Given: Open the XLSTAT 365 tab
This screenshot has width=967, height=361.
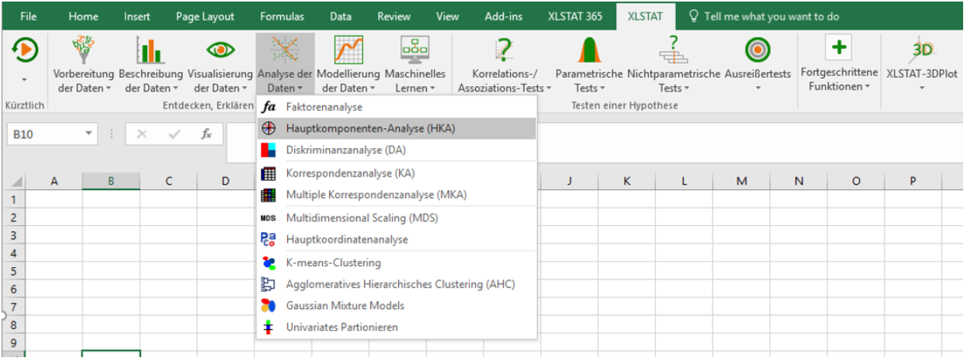Looking at the screenshot, I should pos(575,16).
